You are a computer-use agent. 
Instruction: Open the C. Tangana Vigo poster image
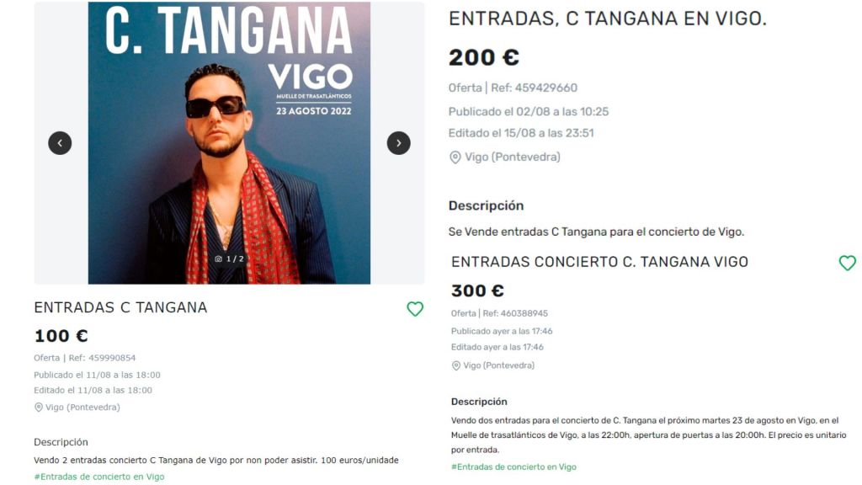(229, 143)
